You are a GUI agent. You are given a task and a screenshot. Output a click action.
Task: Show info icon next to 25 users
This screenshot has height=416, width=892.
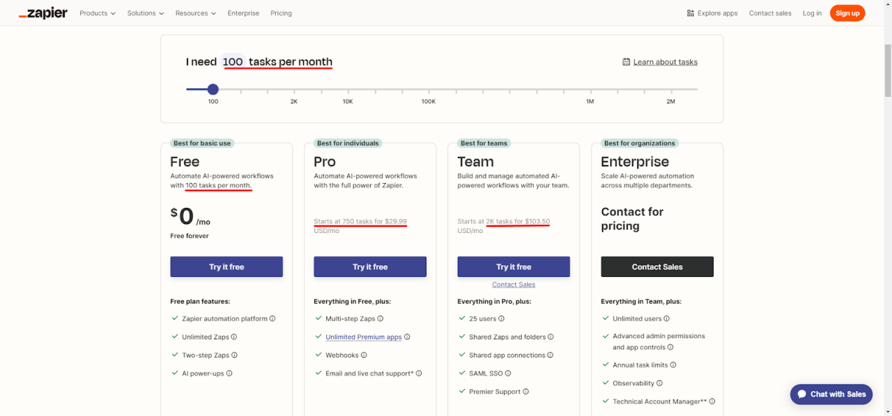[502, 319]
